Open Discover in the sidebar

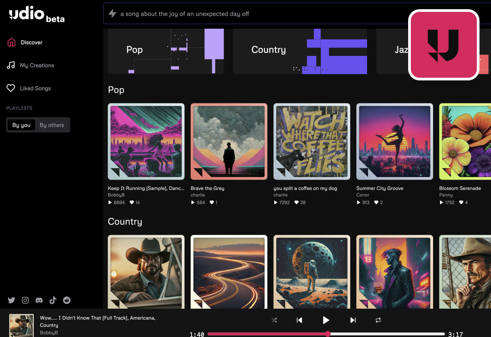coord(31,43)
